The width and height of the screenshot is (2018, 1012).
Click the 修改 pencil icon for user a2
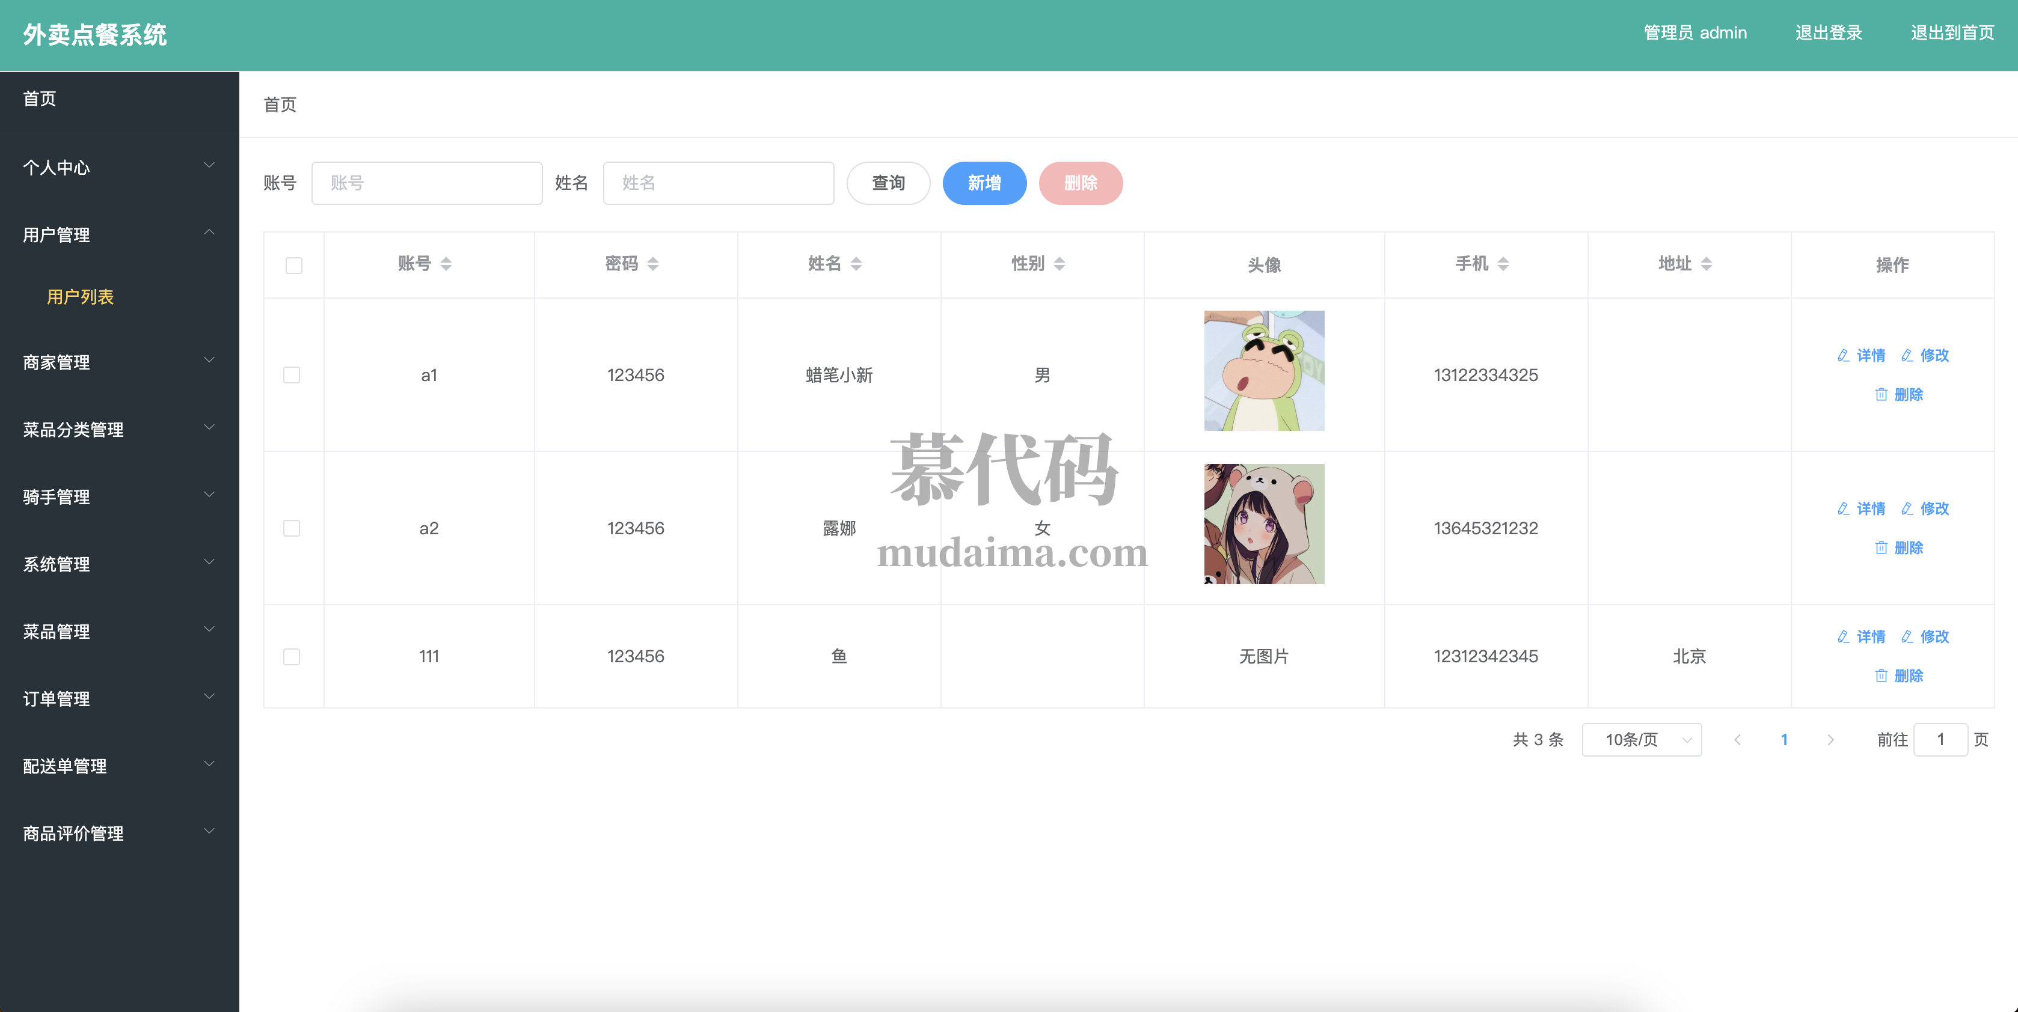click(x=1907, y=509)
